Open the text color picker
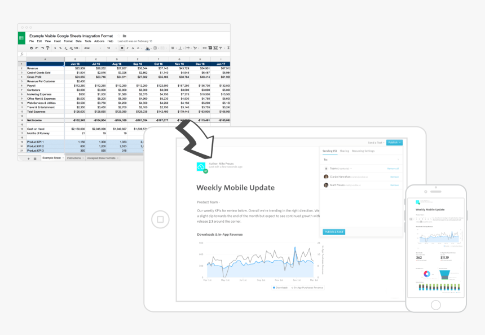Screen dimensions: 485x335 (138, 48)
